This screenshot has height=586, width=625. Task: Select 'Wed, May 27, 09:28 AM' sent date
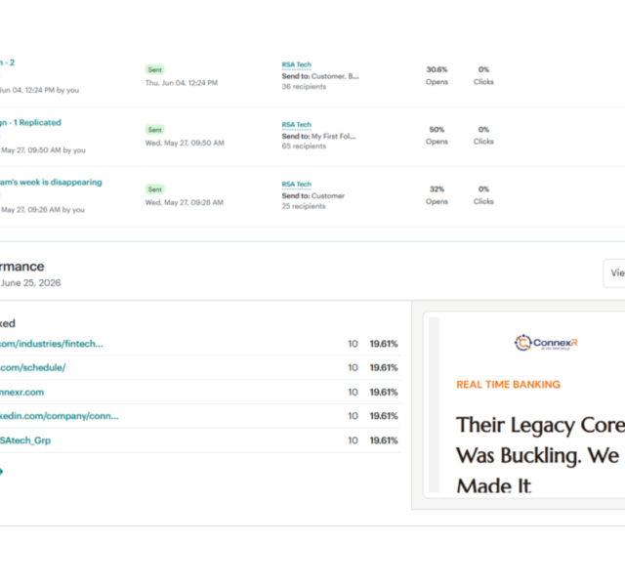[x=185, y=202]
